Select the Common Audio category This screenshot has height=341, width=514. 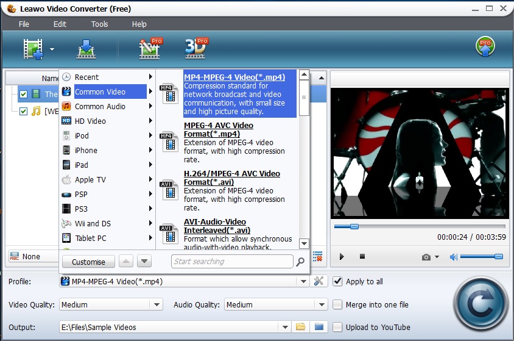107,106
